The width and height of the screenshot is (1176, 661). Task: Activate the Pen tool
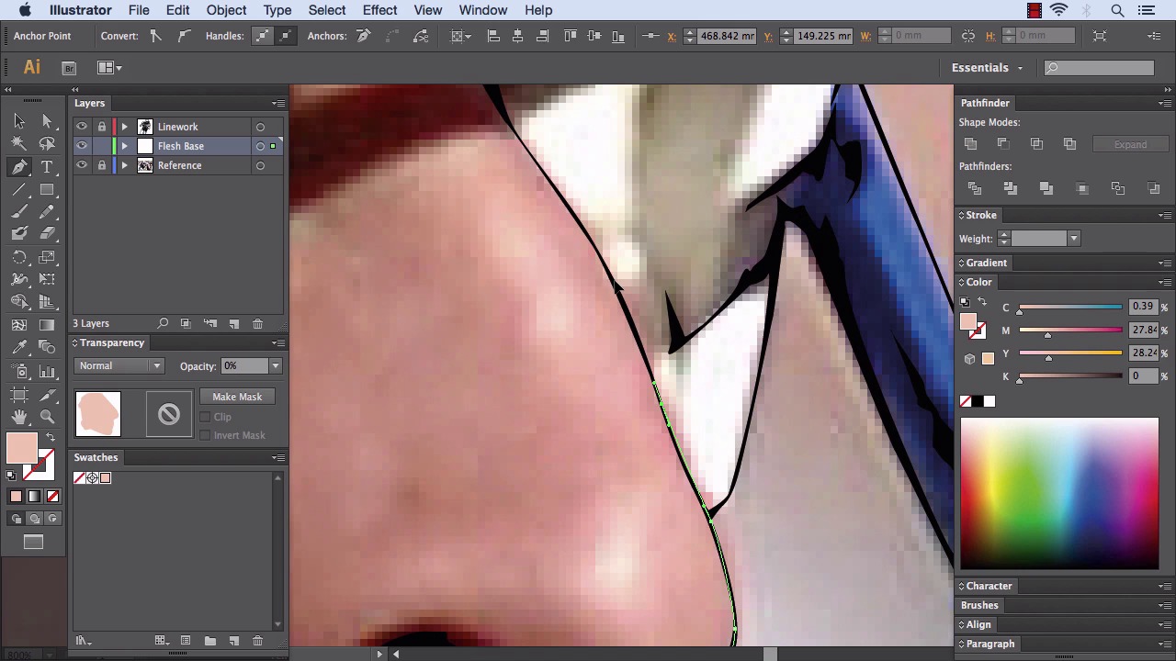[x=19, y=167]
